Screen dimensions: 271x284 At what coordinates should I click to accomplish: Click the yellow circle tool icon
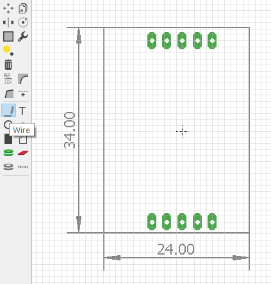click(x=8, y=51)
